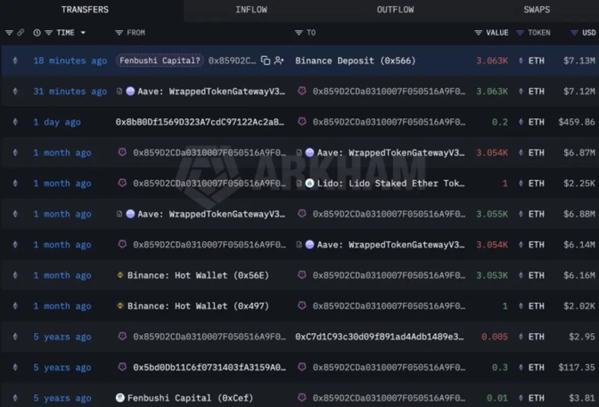Open the USD column filter
The height and width of the screenshot is (407, 599).
pos(574,33)
